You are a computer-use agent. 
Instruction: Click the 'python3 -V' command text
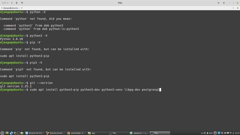click(x=39, y=36)
